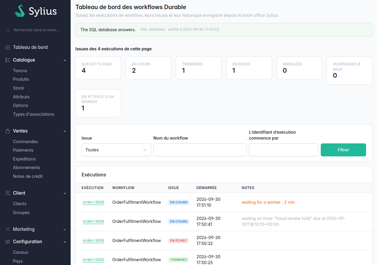The width and height of the screenshot is (377, 265).
Task: Open the Pays menu item
Action: point(18,261)
